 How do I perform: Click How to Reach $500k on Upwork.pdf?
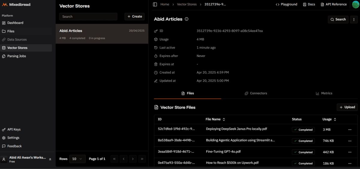[x=232, y=163]
